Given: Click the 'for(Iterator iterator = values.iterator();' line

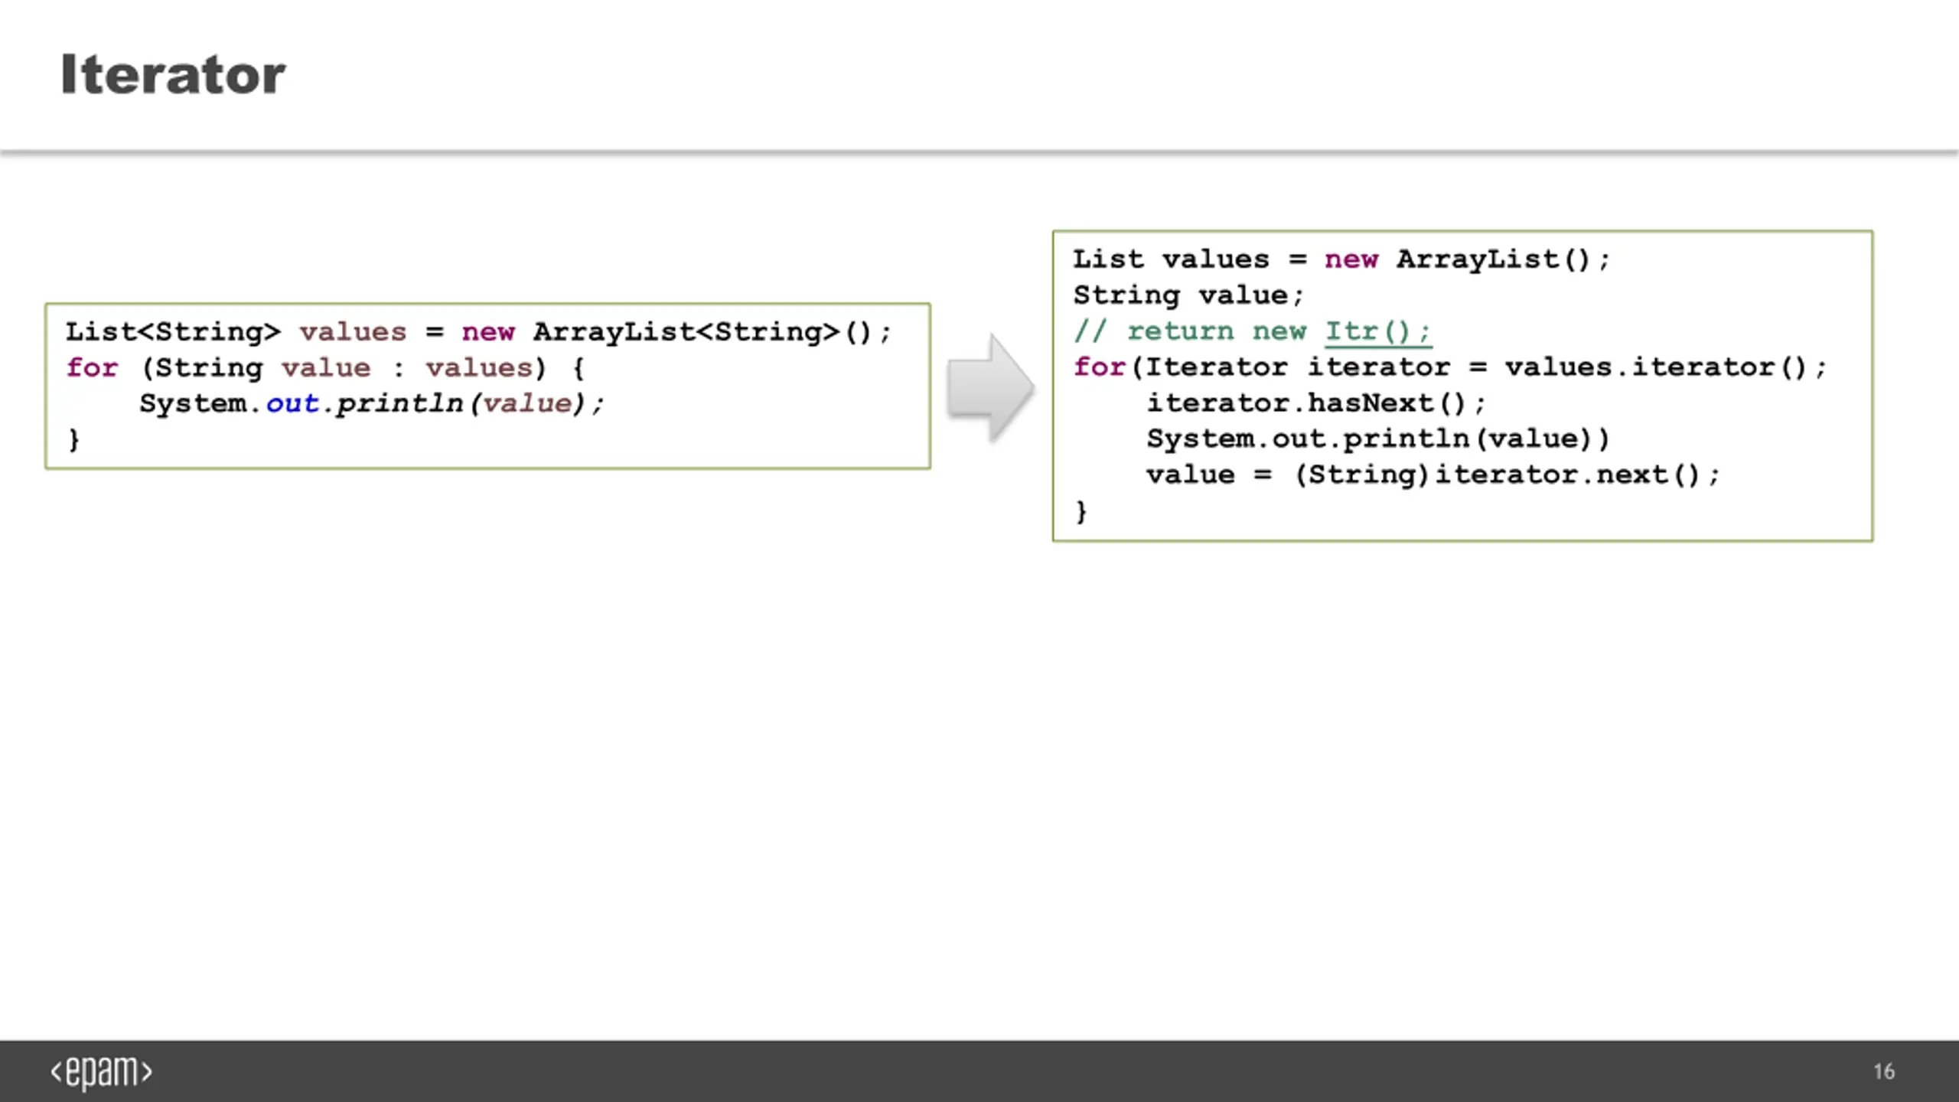Looking at the screenshot, I should [1450, 367].
